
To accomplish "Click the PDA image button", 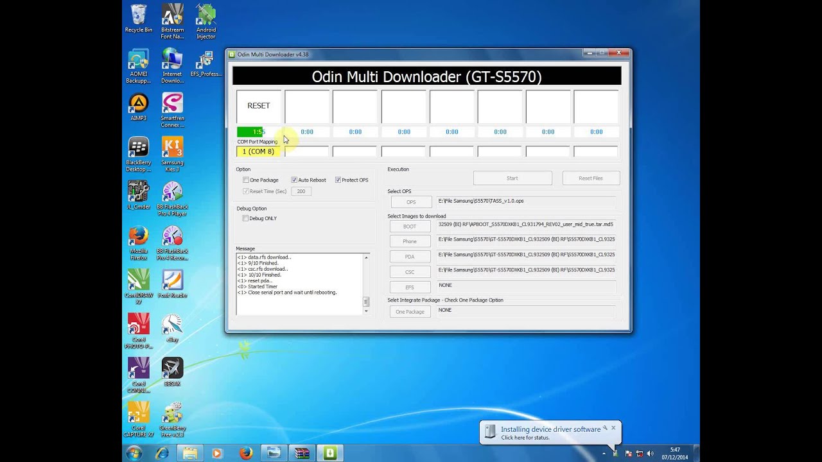I will click(410, 257).
